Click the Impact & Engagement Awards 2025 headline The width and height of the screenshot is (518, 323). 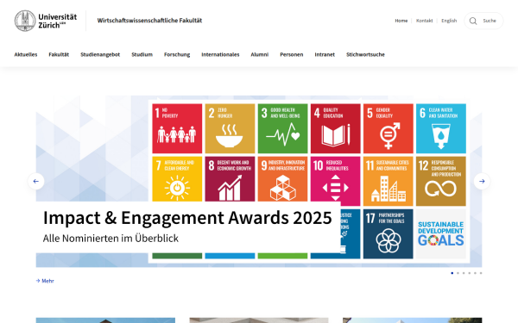click(x=187, y=218)
